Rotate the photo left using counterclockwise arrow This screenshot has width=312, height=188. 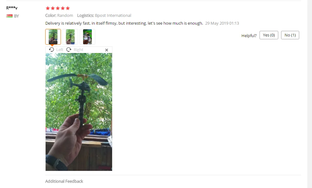51,50
